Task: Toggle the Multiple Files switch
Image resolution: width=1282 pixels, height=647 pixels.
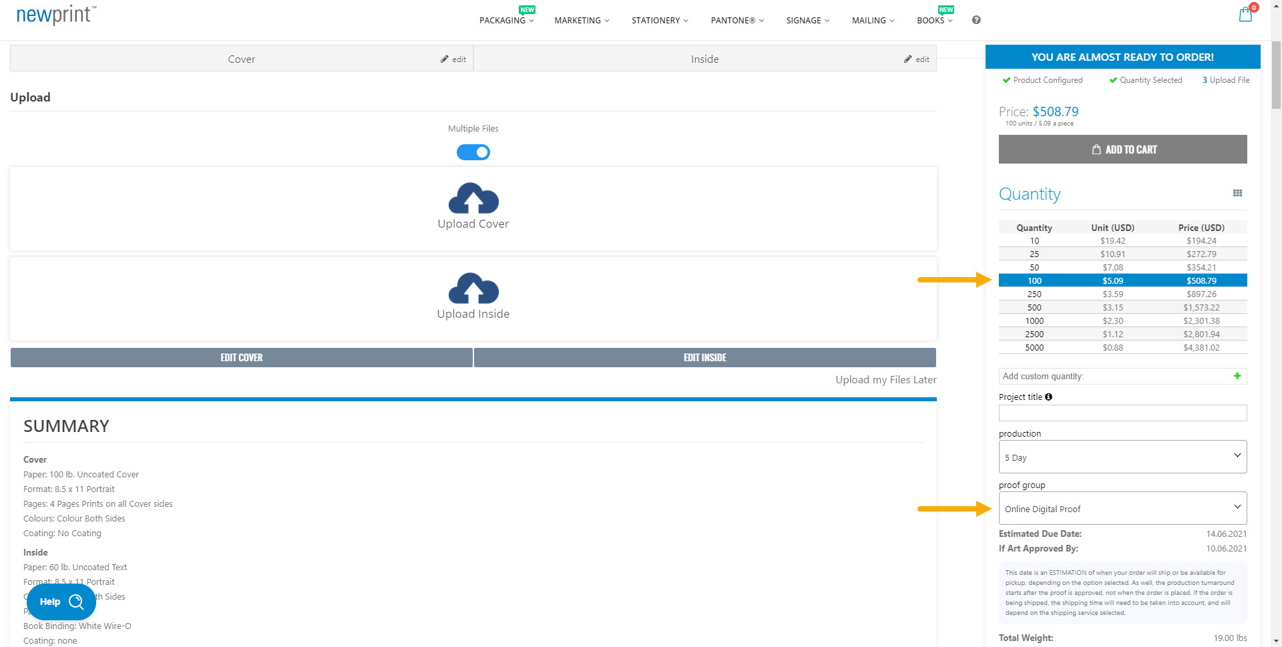Action: 473,152
